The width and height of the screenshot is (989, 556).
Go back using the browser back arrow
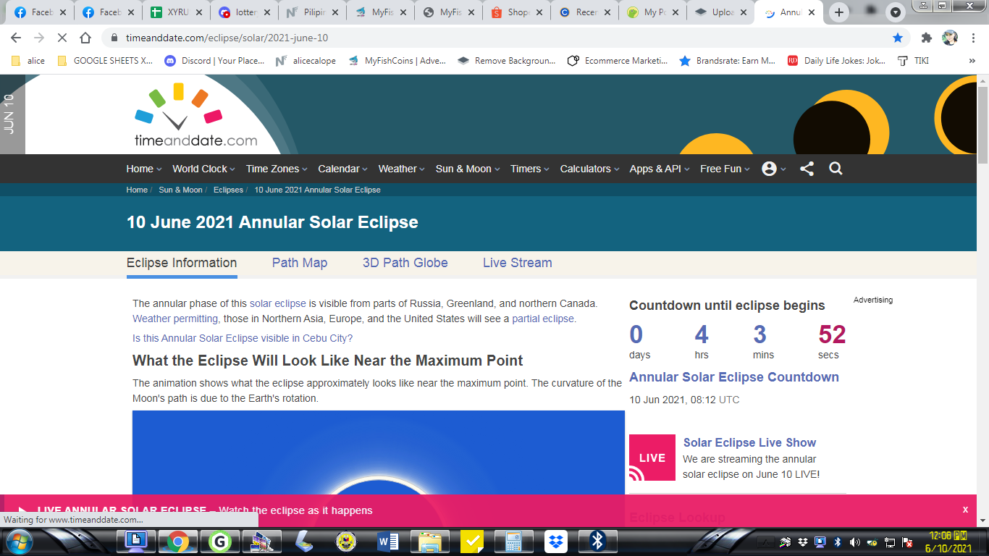(x=16, y=38)
